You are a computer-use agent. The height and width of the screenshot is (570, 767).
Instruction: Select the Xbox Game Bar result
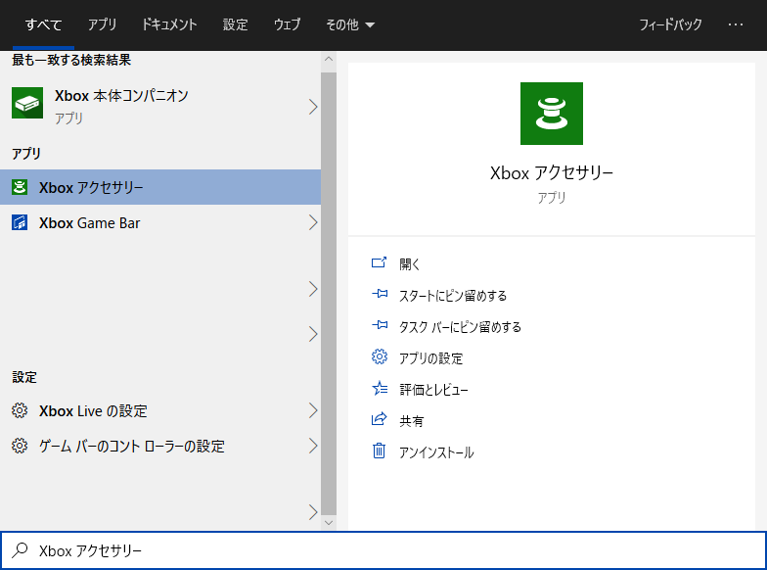pyautogui.click(x=160, y=222)
